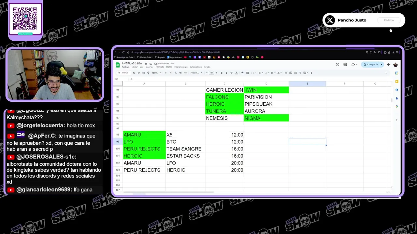Print the spreadsheet using the printer icon
The height and width of the screenshot is (234, 417).
(x=144, y=73)
